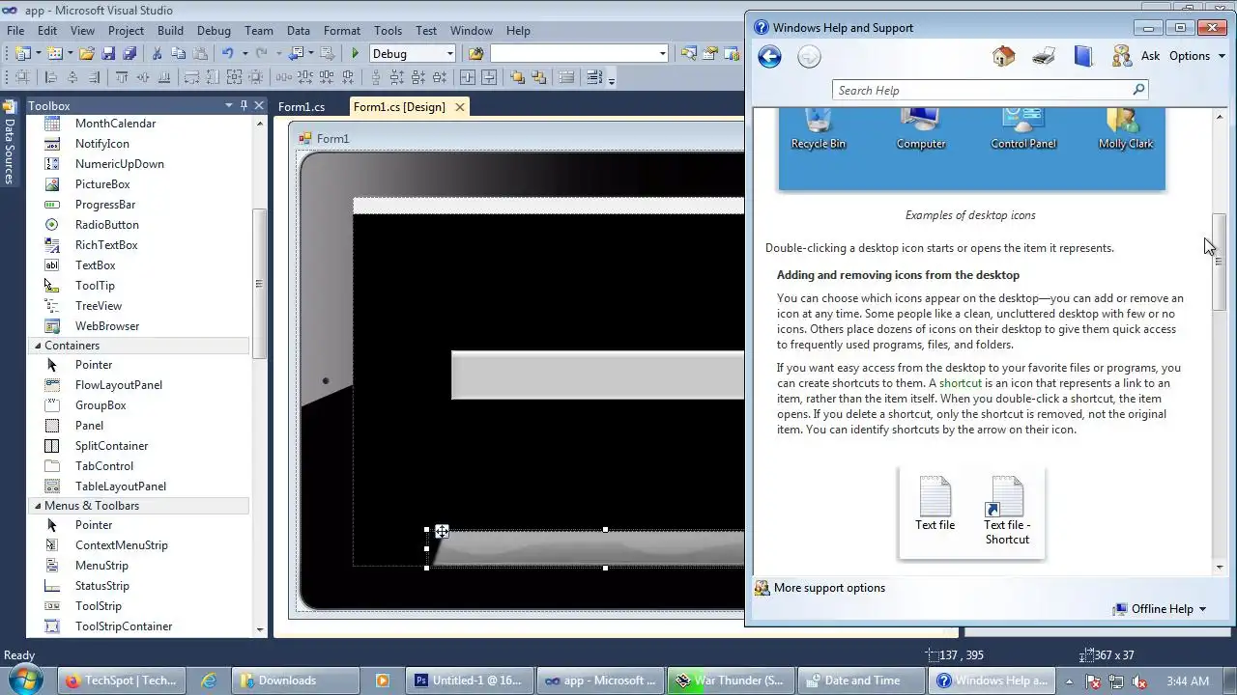This screenshot has width=1237, height=695.
Task: Click the Center Horizontally layout icon
Action: [x=469, y=78]
